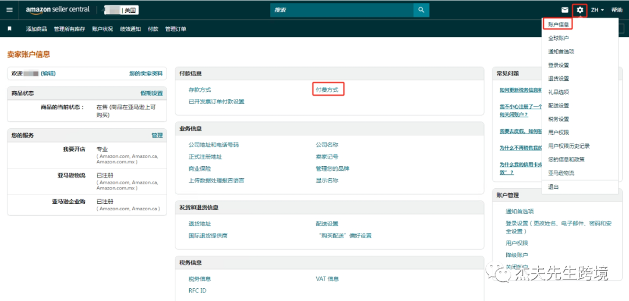
Task: Click in the 搜索 search field
Action: pyautogui.click(x=342, y=10)
